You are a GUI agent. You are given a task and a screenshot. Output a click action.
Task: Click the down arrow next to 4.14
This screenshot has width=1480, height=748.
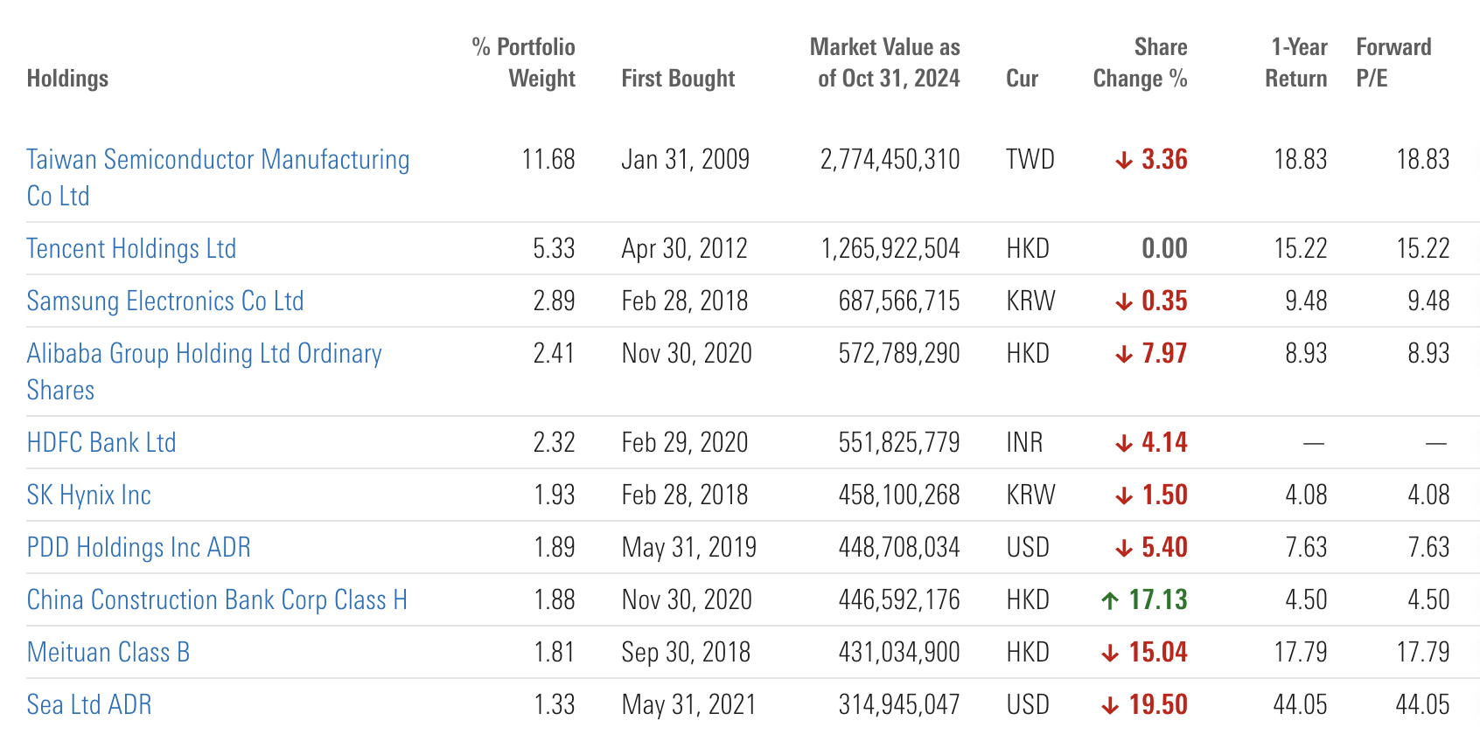[1124, 444]
